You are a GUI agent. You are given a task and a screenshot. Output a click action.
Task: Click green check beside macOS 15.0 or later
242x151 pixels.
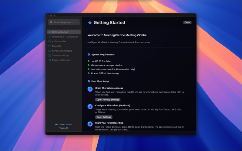[89, 61]
